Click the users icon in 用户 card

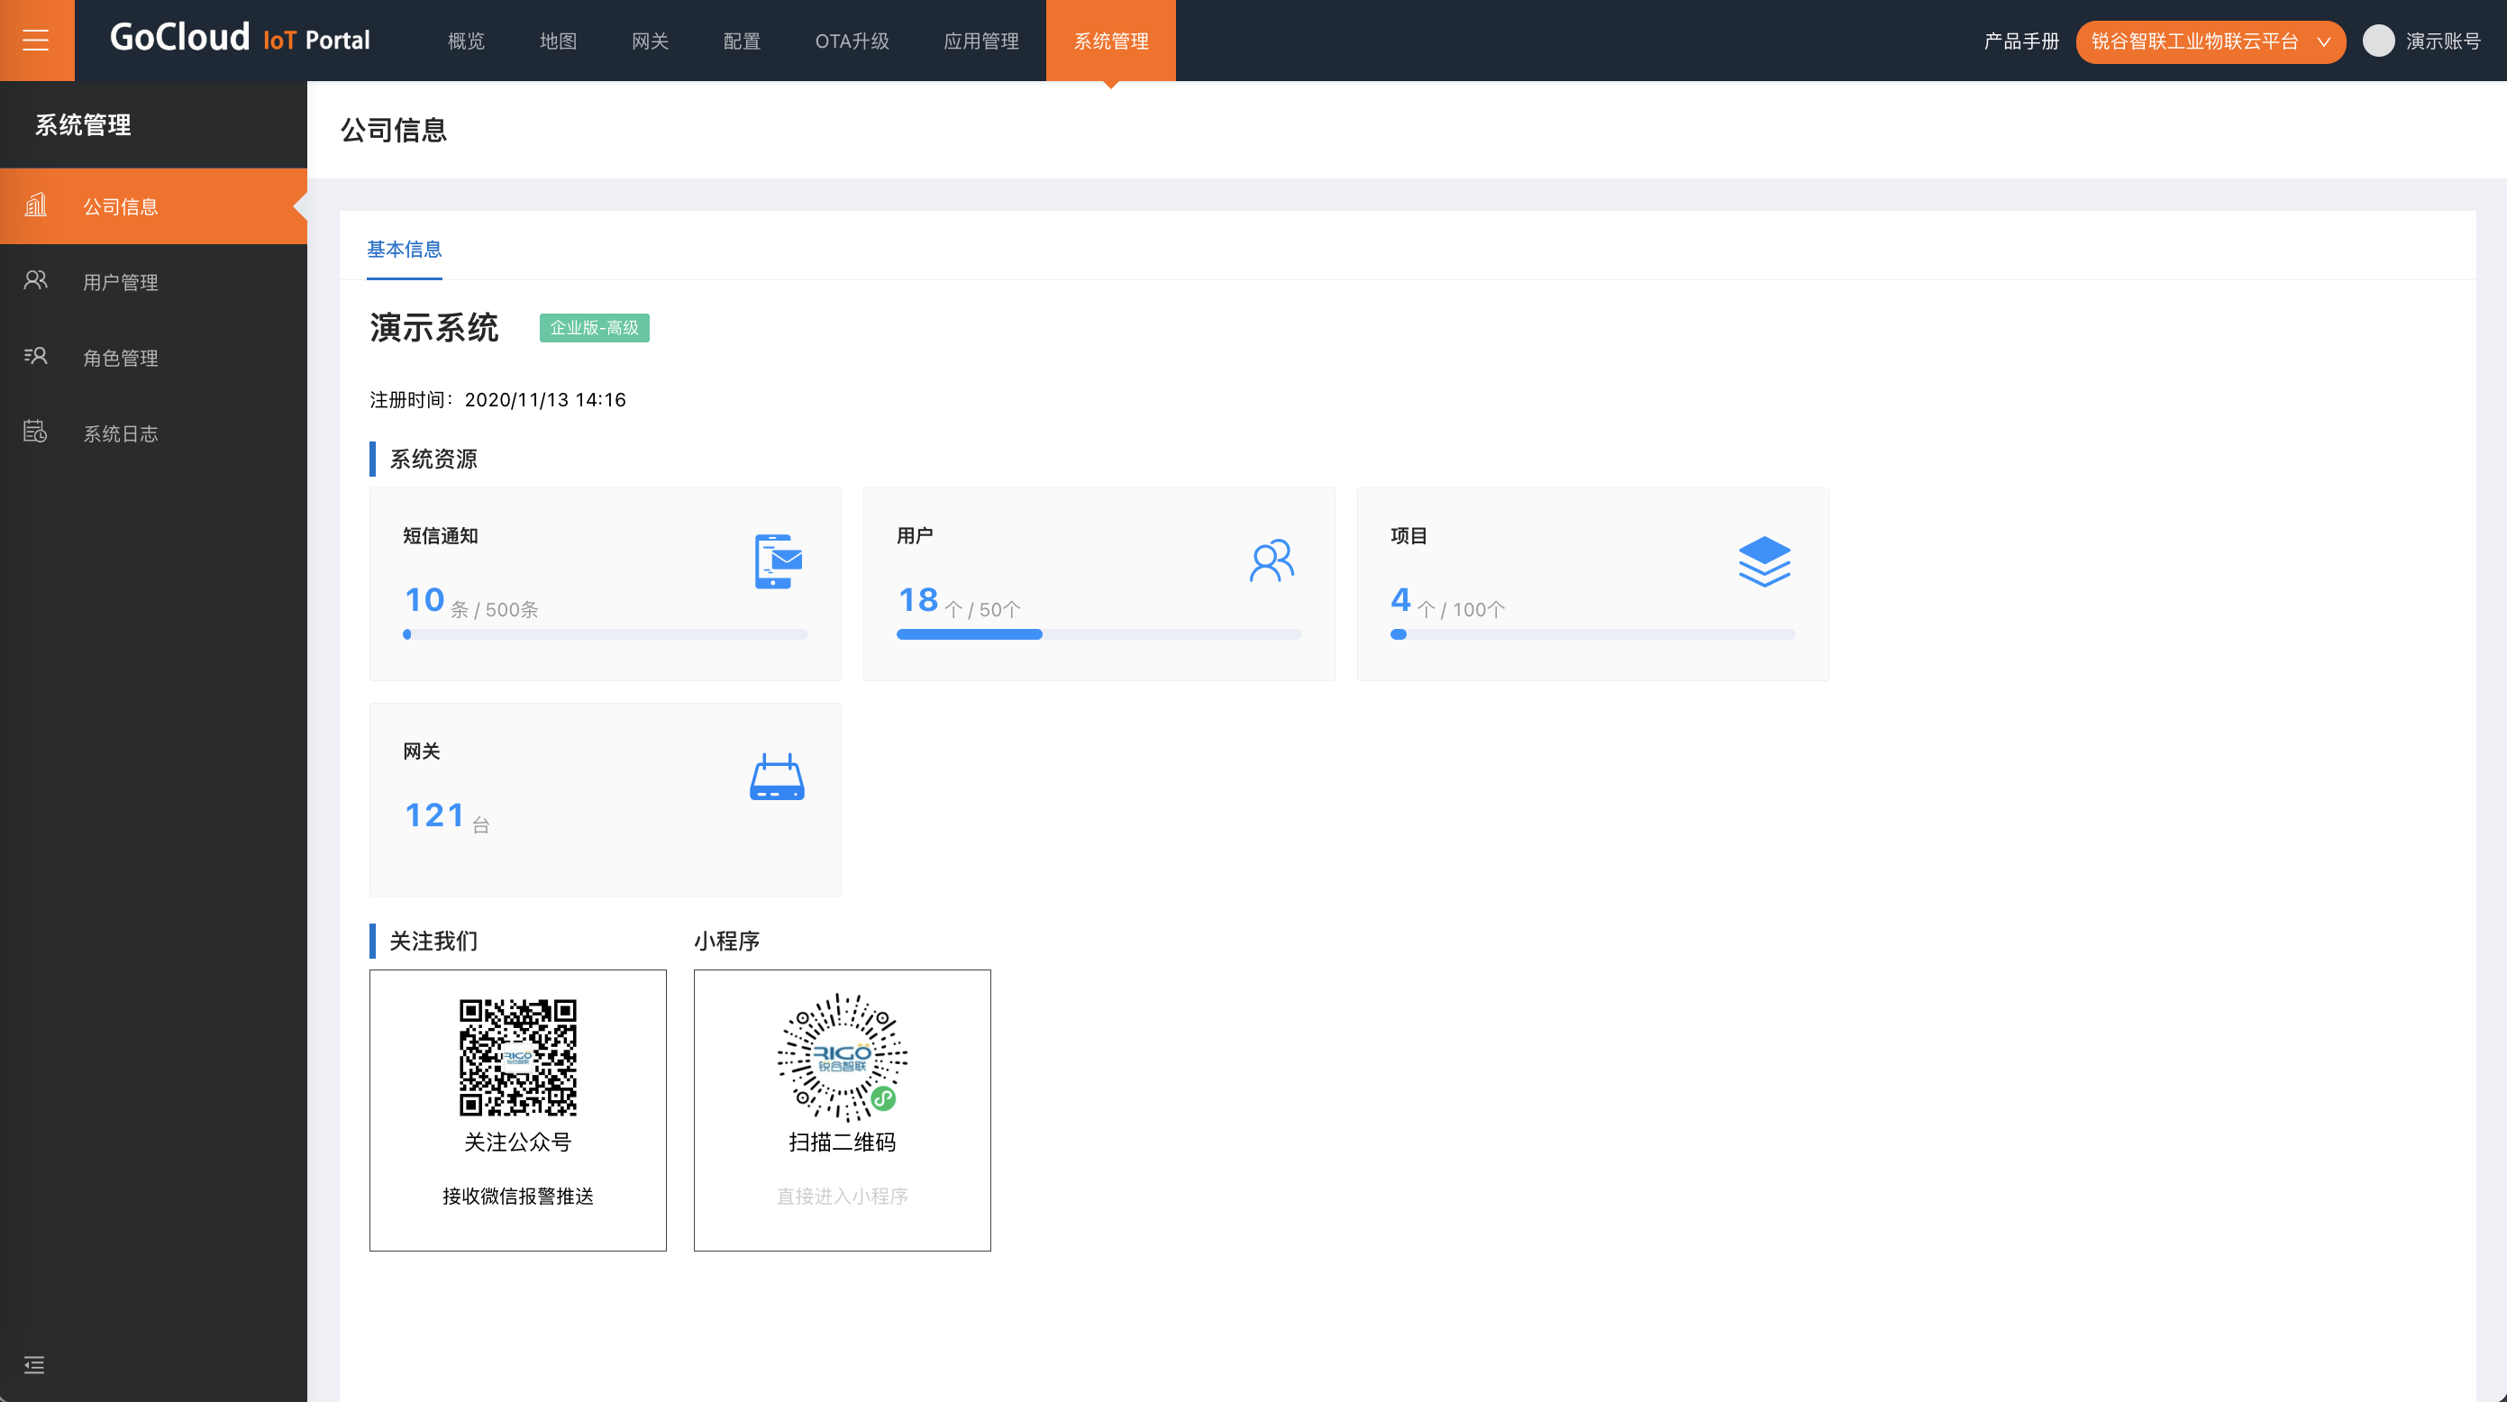click(x=1271, y=561)
